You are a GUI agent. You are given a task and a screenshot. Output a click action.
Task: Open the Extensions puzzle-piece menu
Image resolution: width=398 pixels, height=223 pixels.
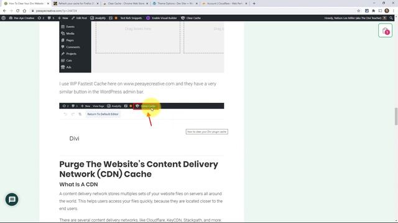pos(373,11)
